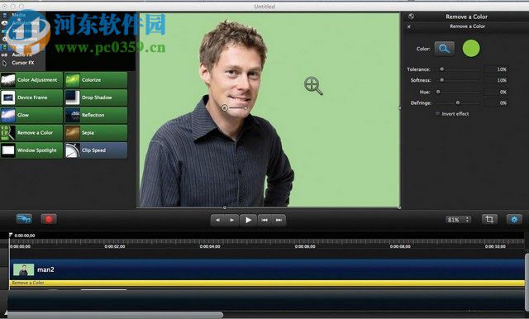
Task: Play the video preview
Action: [x=248, y=220]
